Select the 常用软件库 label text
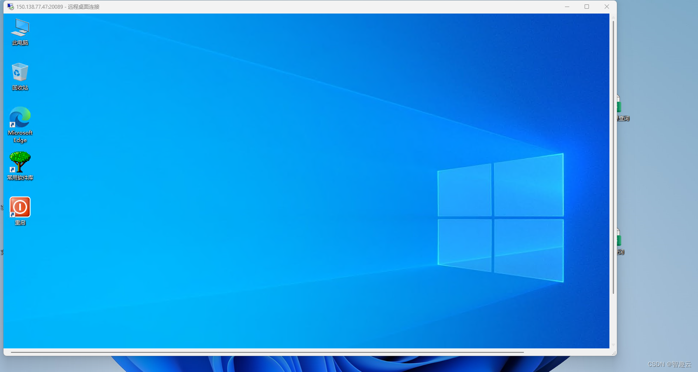Image resolution: width=698 pixels, height=372 pixels. 20,178
